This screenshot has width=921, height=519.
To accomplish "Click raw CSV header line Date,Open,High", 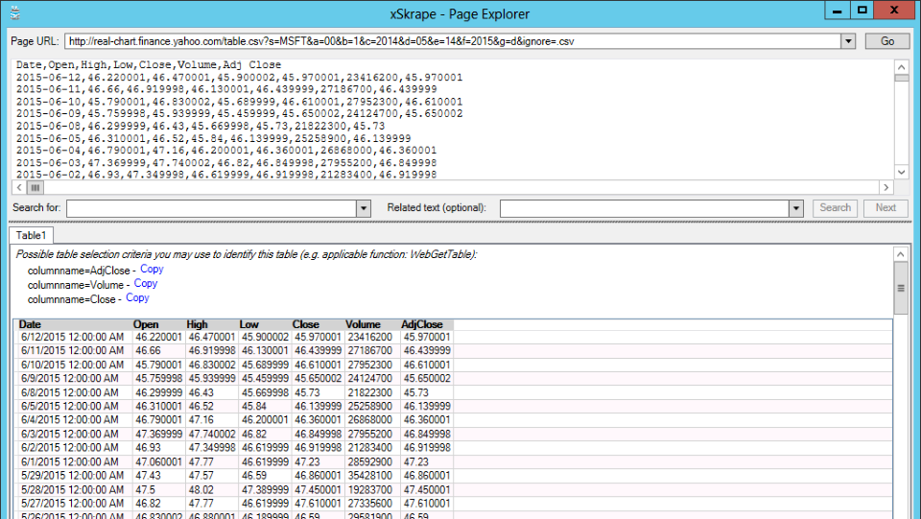I will pyautogui.click(x=149, y=64).
